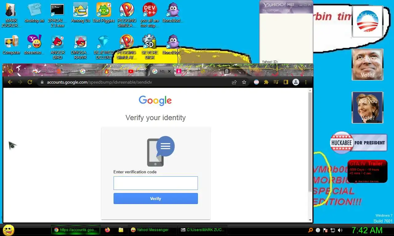
Task: Bookmark this page with the star icon
Action: point(244,82)
